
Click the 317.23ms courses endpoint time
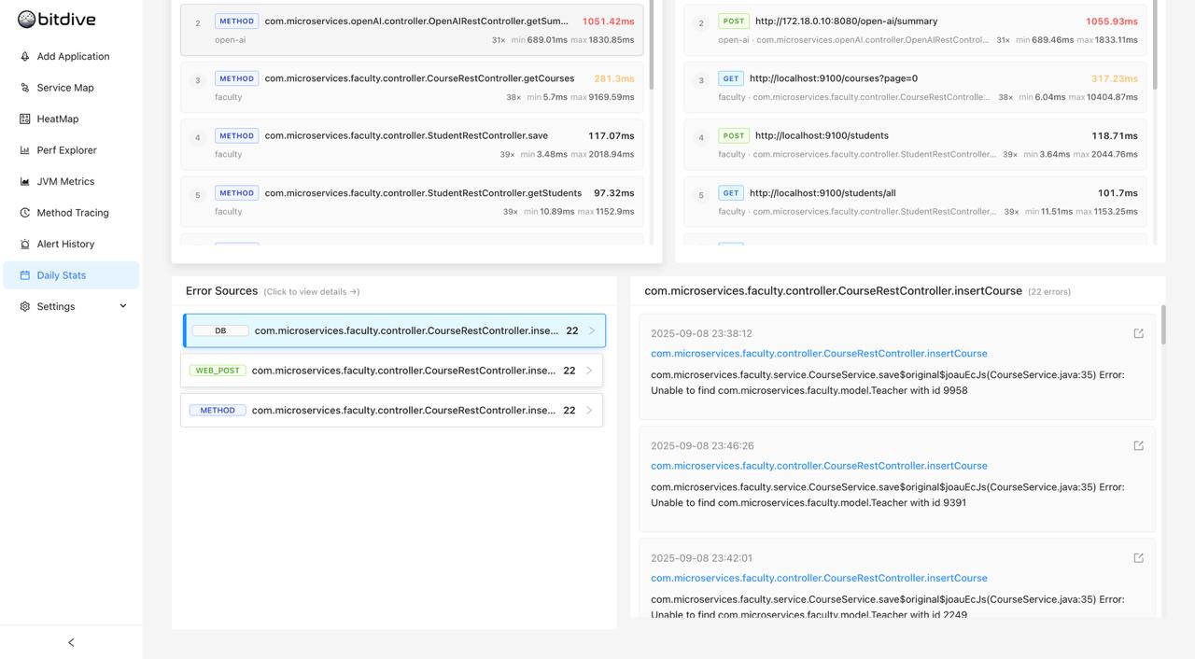[1115, 78]
